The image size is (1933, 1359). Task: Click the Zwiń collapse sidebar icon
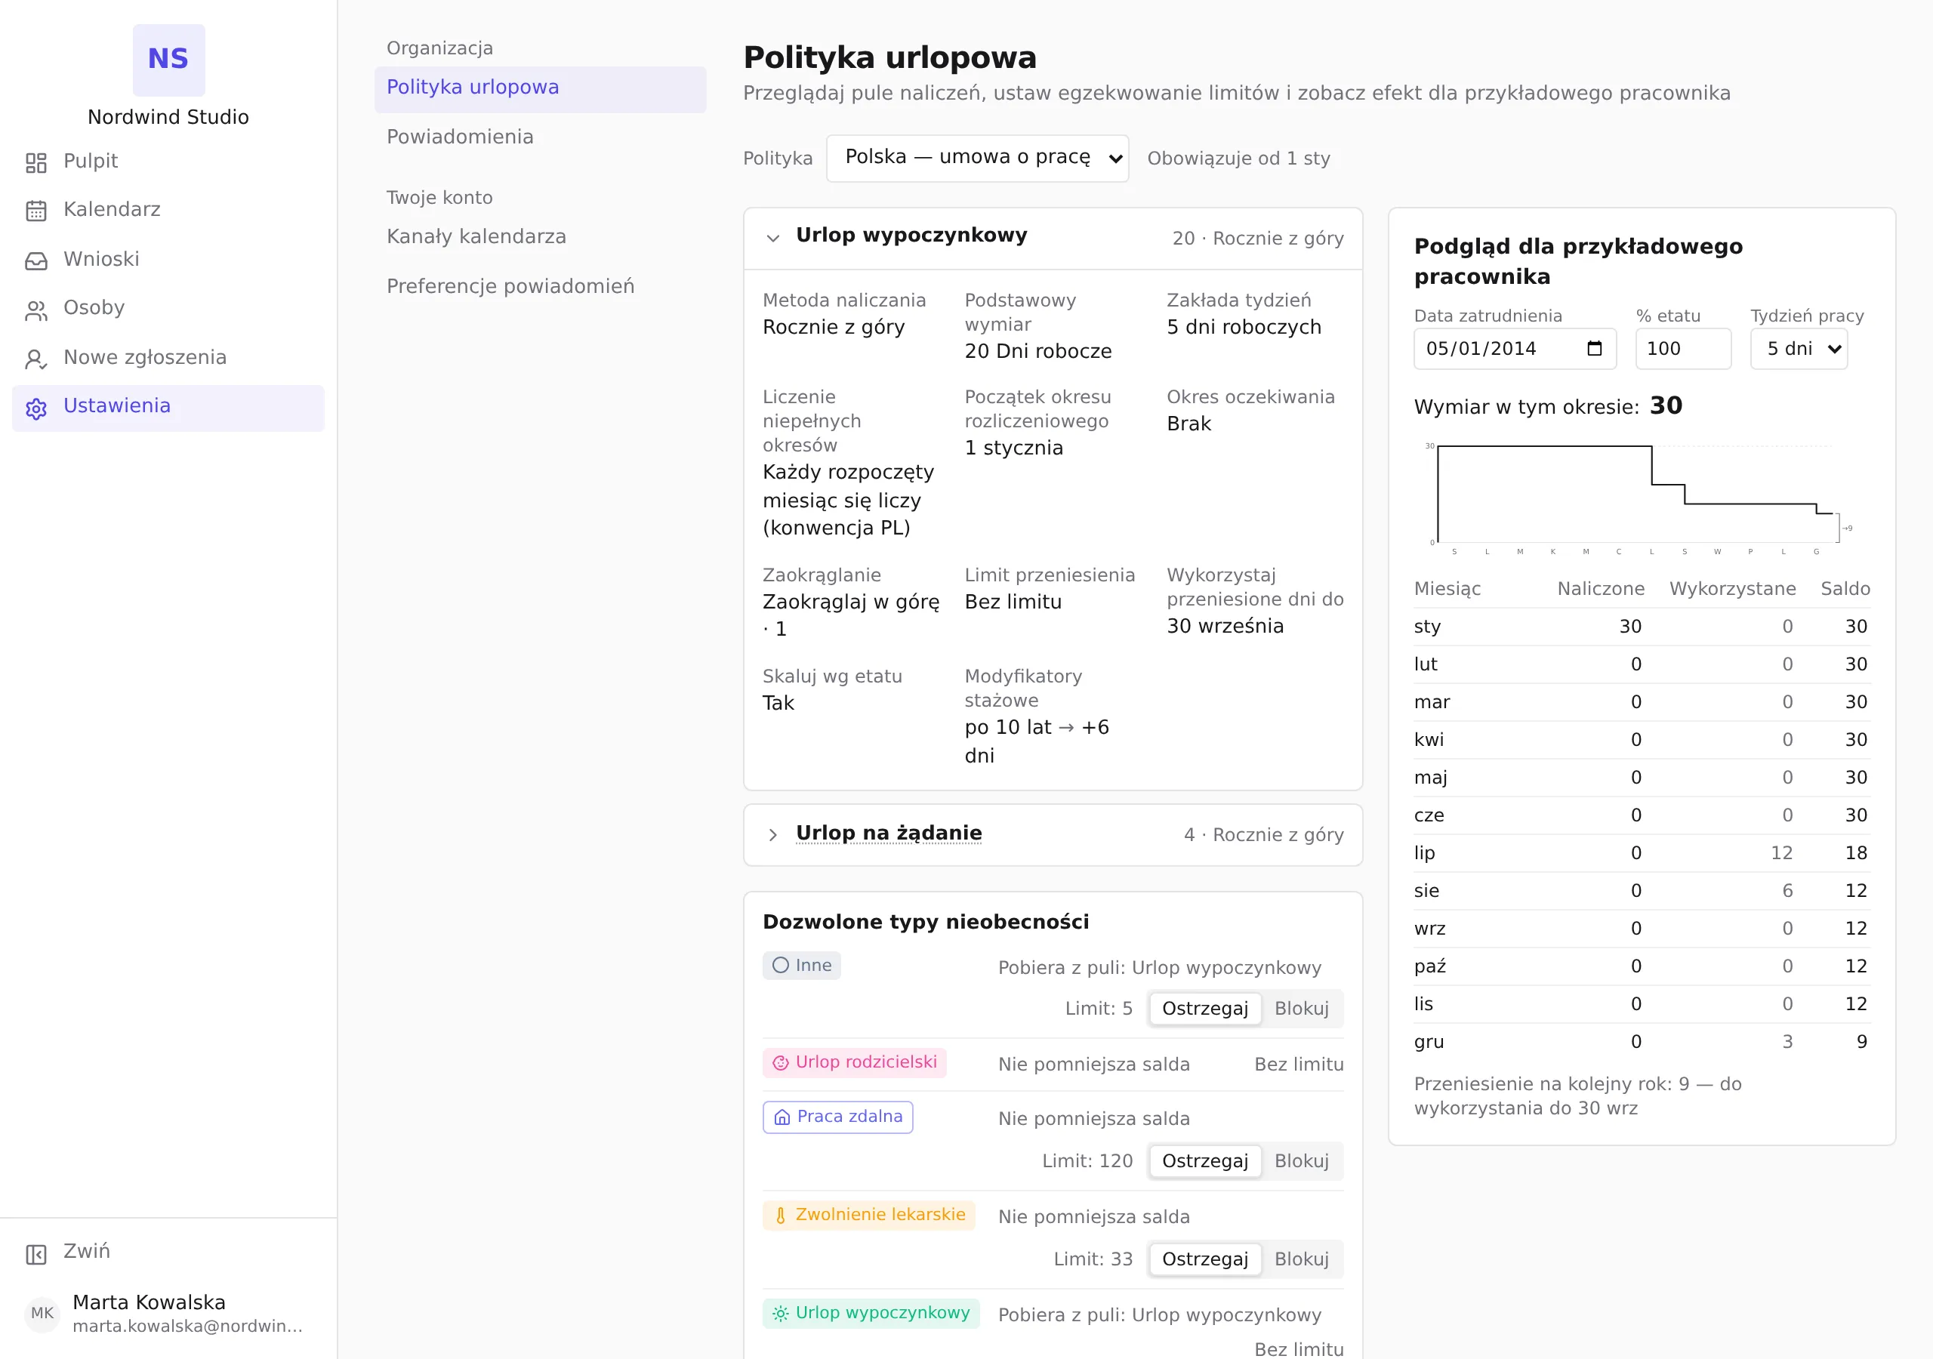[36, 1255]
